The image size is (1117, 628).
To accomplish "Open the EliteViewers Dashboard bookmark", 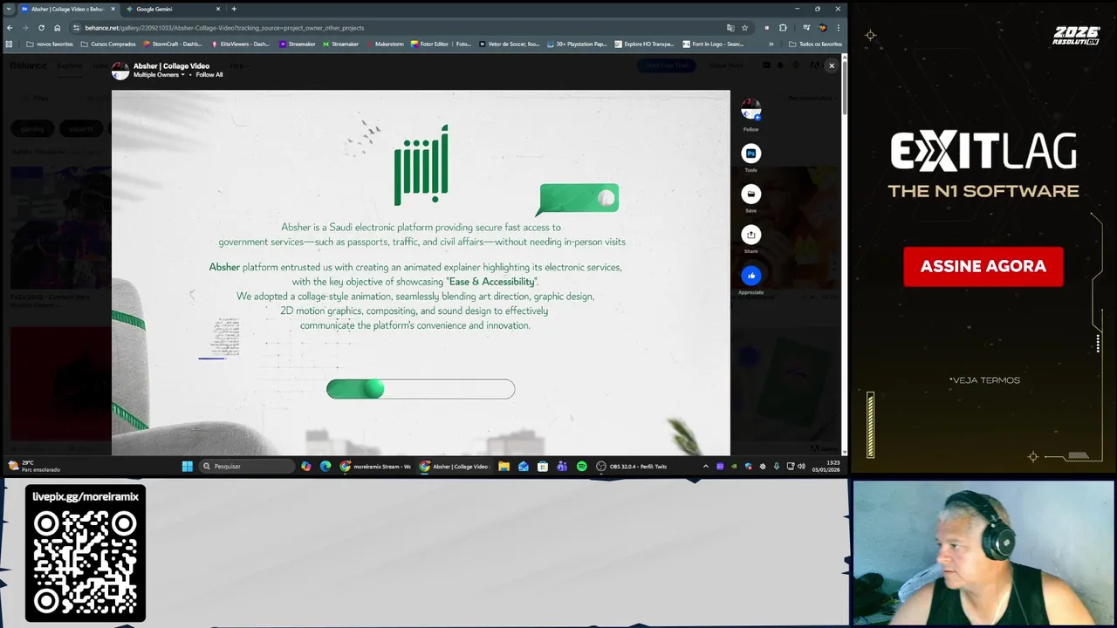I will (241, 44).
